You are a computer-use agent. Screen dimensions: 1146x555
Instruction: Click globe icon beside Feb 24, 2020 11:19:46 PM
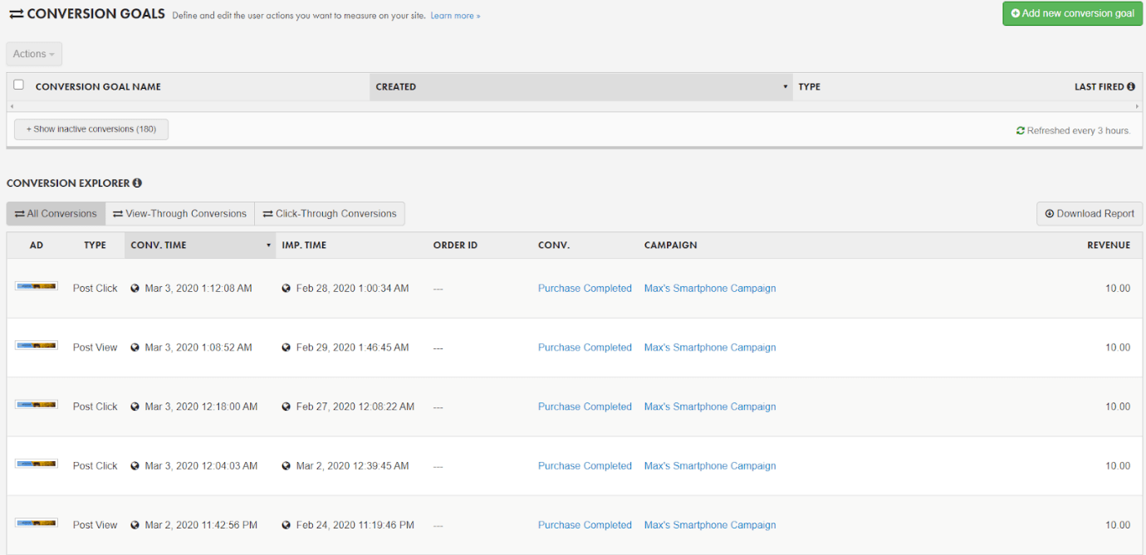pyautogui.click(x=286, y=525)
